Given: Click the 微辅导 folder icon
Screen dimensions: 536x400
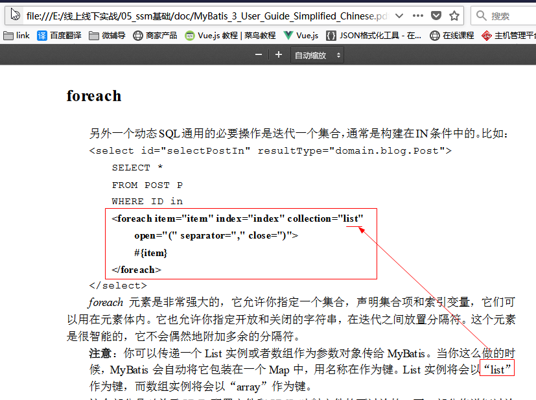Looking at the screenshot, I should click(x=94, y=36).
